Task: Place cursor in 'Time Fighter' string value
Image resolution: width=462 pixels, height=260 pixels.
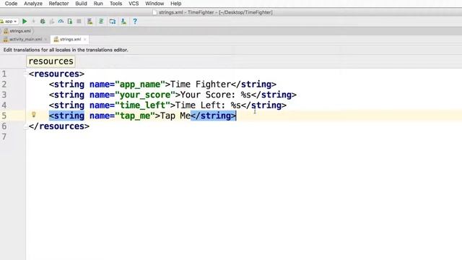Action: [x=201, y=84]
